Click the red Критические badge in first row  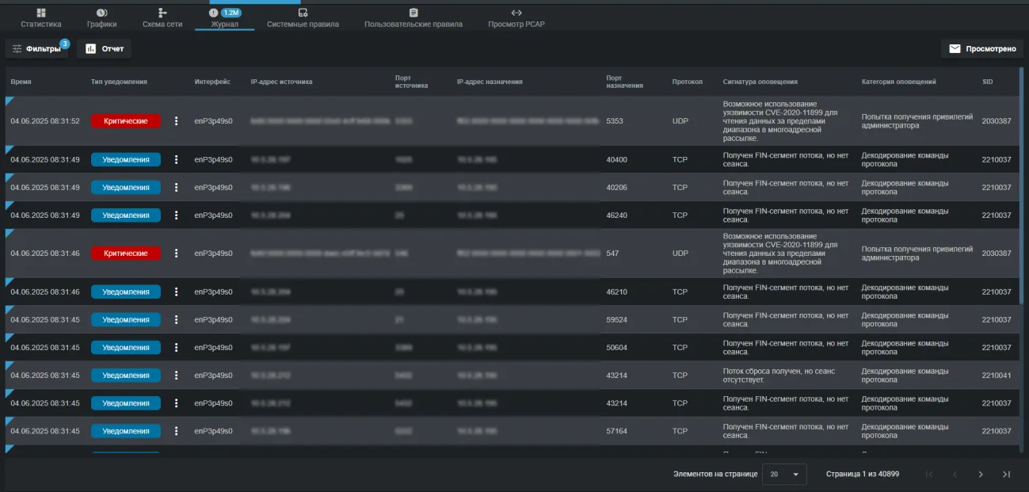click(x=126, y=121)
